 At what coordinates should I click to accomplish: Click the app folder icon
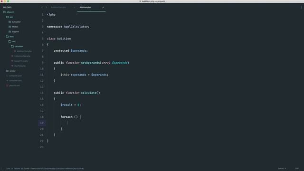(x=7, y=17)
